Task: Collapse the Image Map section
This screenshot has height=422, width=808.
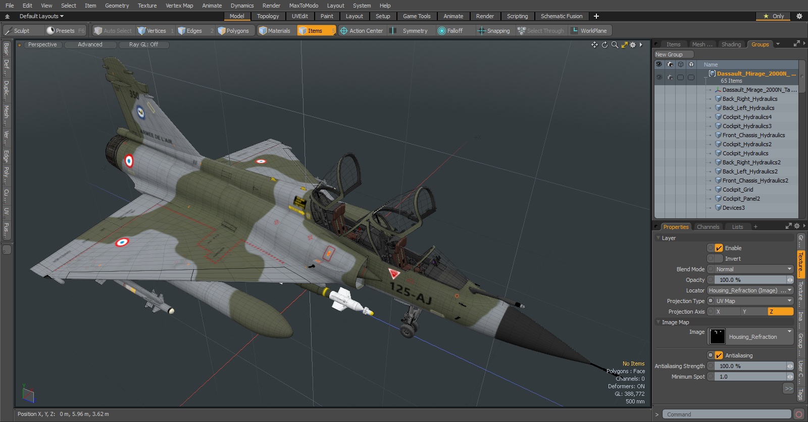Action: 658,322
